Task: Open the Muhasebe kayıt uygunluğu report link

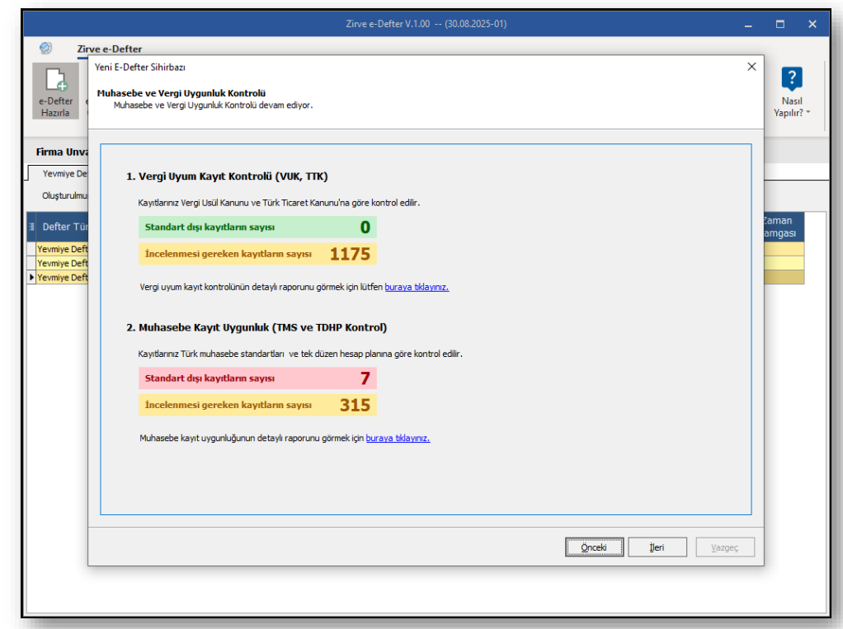Action: (x=398, y=438)
